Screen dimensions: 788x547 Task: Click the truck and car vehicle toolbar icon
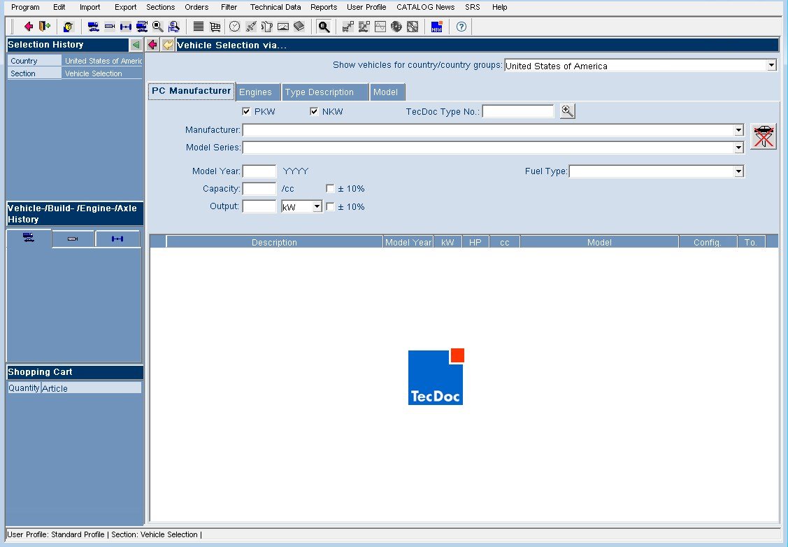click(x=93, y=27)
